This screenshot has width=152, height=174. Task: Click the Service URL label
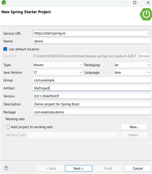[12, 33]
